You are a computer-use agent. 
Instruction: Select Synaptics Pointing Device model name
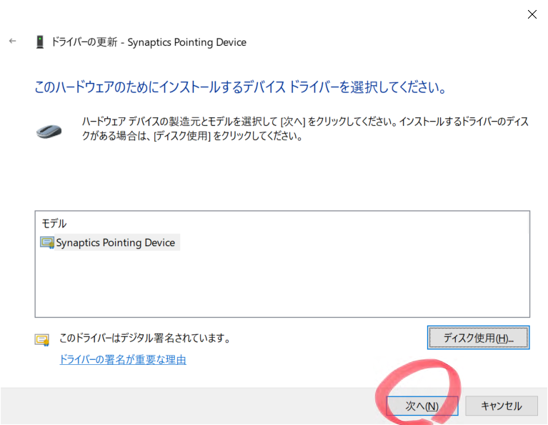coord(116,243)
